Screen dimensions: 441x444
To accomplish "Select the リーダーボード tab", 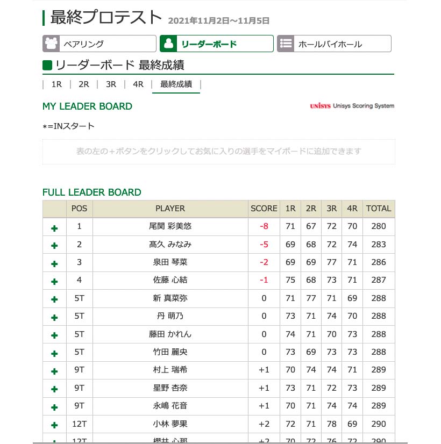I will click(x=216, y=44).
